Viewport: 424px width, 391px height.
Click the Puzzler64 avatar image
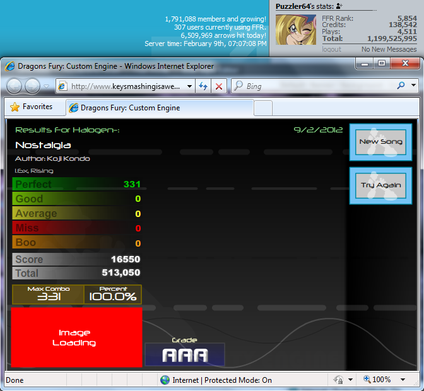pos(296,30)
